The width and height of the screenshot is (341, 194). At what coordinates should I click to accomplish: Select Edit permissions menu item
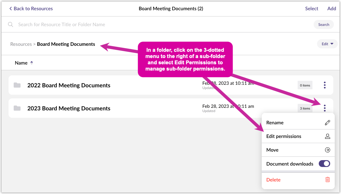coord(298,136)
